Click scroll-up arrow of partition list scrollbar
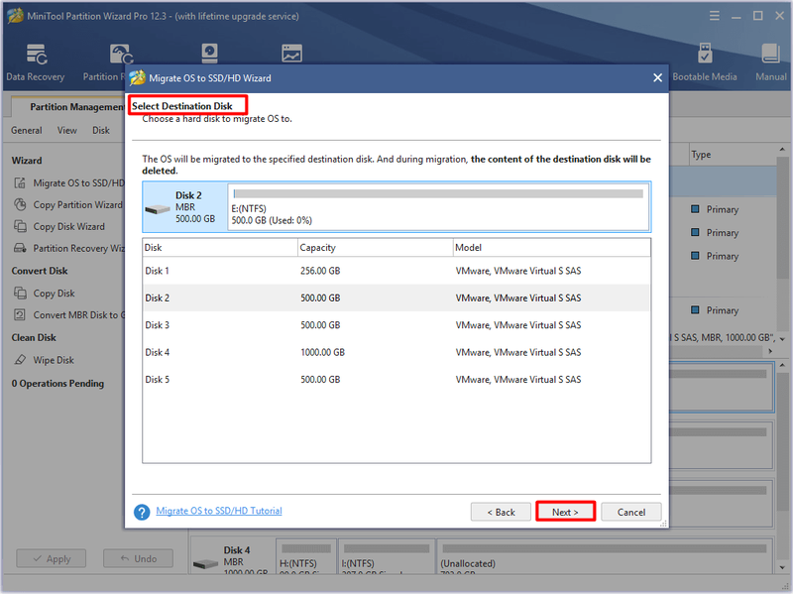Screen dimensions: 793x594 [783, 151]
